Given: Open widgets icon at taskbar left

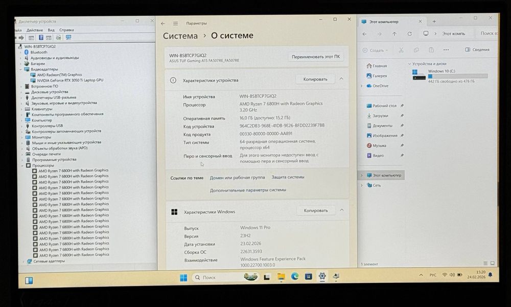Looking at the screenshot, I should [29, 280].
